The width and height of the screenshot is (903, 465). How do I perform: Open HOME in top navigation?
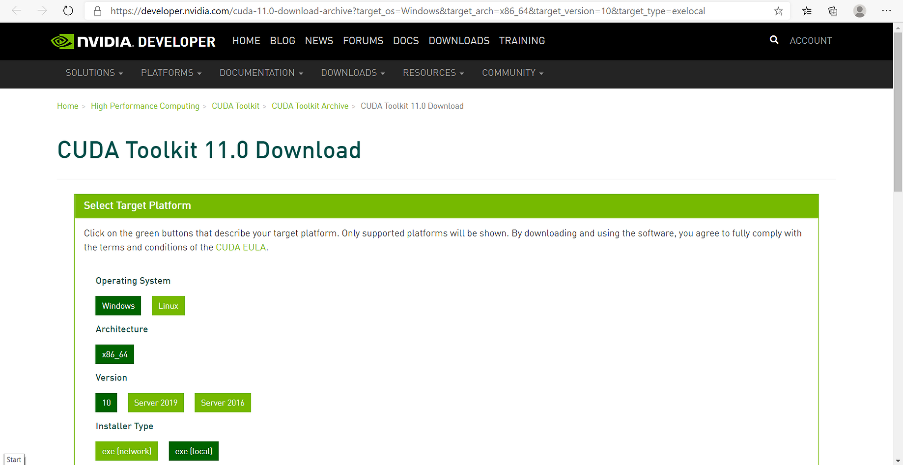(246, 41)
